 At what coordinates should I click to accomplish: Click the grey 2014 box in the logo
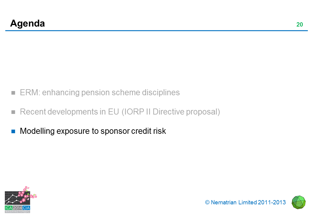coord(17,208)
